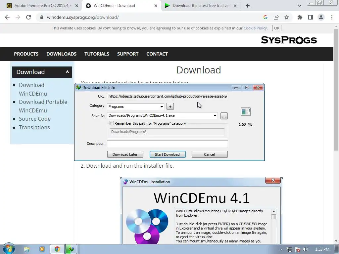Toggle the Chrome side panel icon
This screenshot has height=254, width=339.
[x=311, y=17]
